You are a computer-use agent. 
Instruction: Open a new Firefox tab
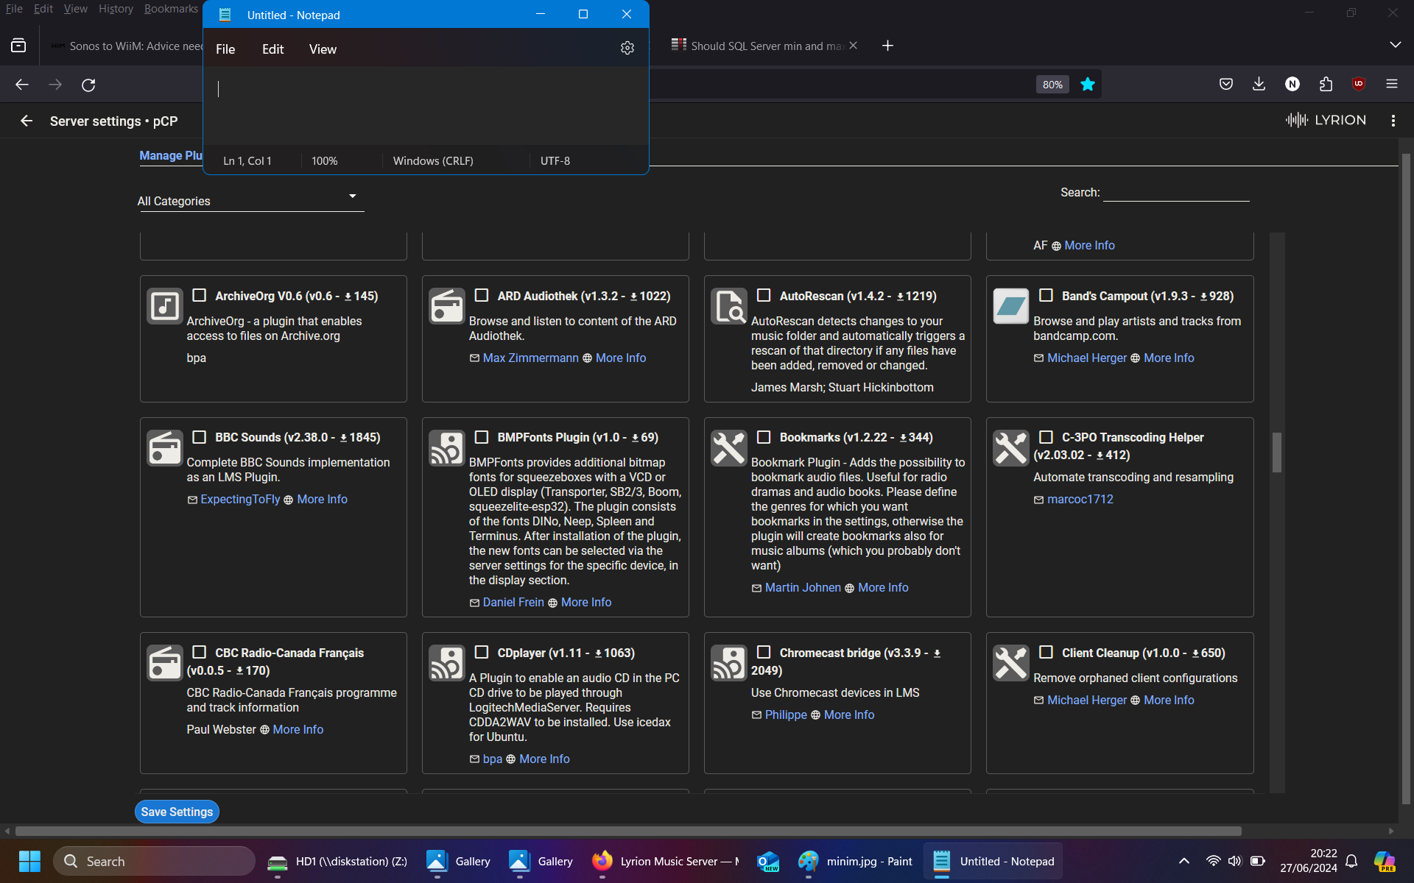coord(887,46)
